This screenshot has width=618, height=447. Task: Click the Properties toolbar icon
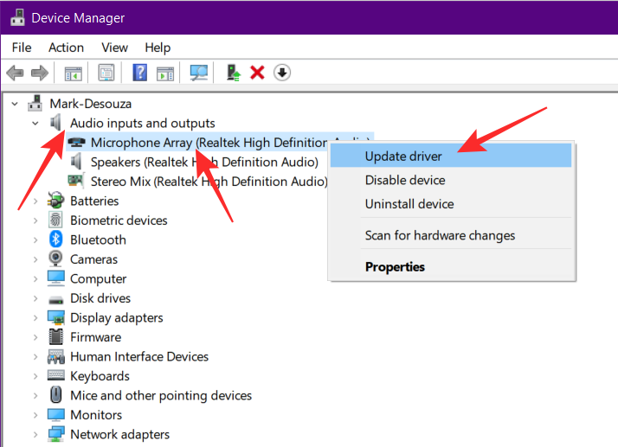tap(106, 73)
